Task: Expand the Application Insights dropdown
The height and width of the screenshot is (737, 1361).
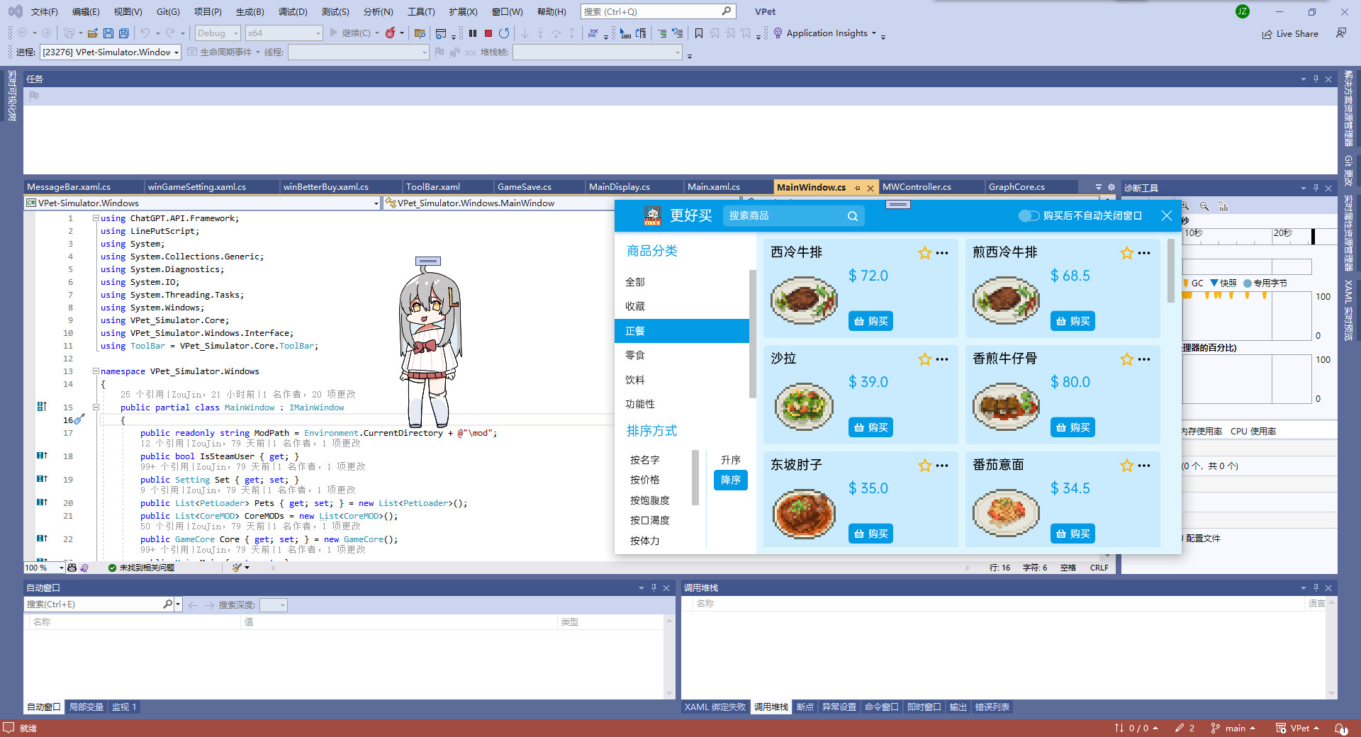Action: coord(874,33)
